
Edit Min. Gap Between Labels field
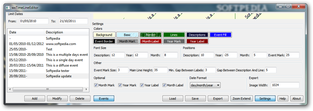[x=210, y=70]
